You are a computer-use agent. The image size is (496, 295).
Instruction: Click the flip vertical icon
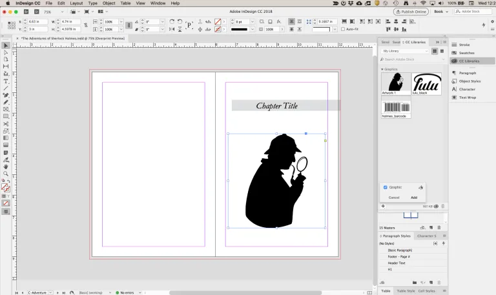pos(180,29)
